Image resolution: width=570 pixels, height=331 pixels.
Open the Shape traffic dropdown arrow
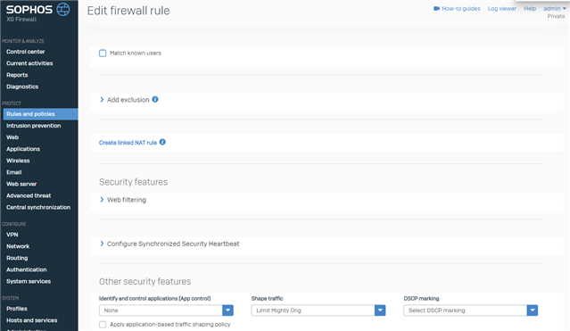pos(380,310)
